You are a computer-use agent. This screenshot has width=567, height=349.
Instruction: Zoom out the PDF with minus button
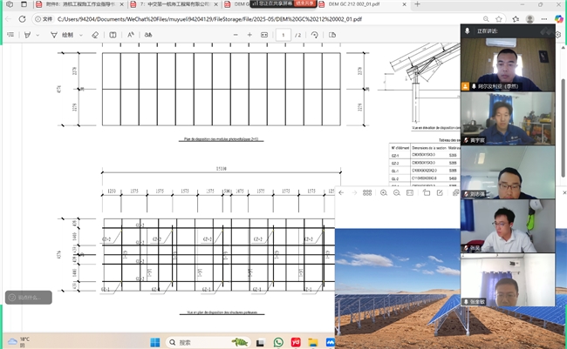tap(236, 35)
